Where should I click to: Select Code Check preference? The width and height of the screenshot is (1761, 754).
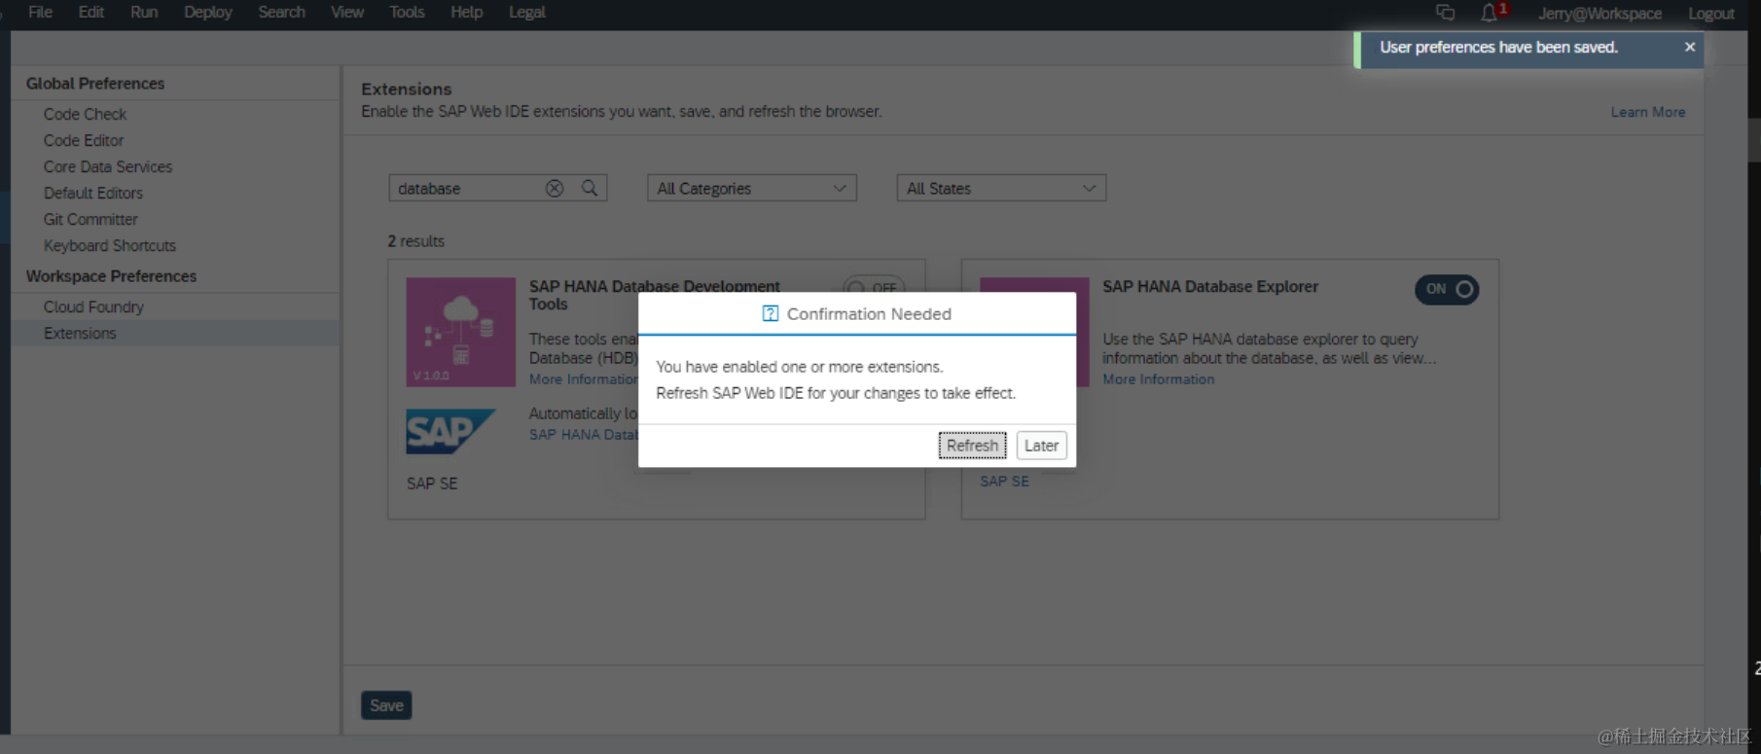[x=85, y=114]
